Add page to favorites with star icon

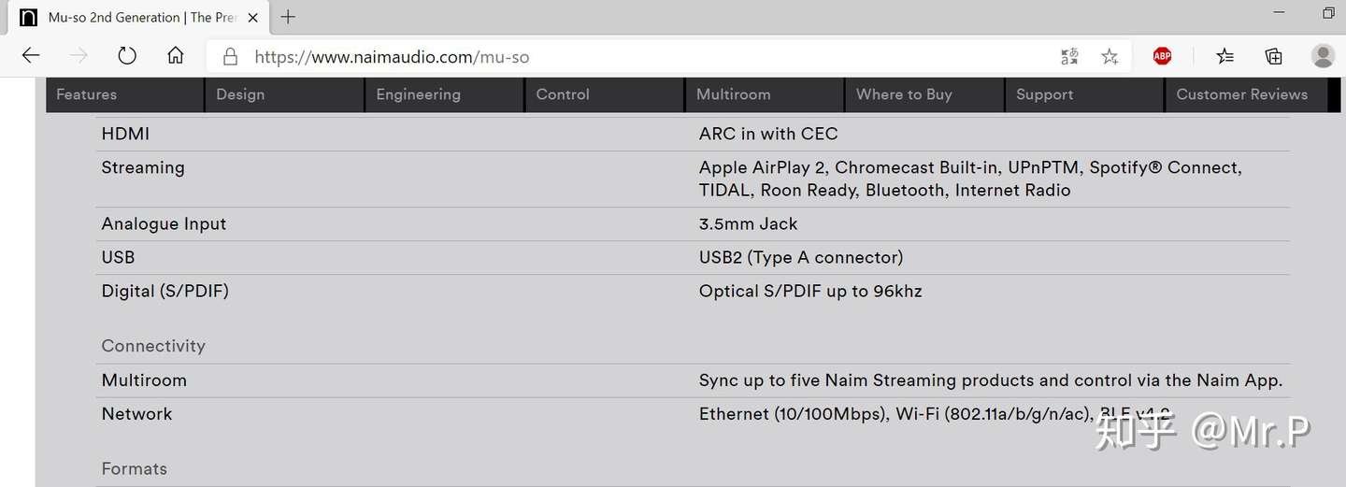coord(1110,57)
